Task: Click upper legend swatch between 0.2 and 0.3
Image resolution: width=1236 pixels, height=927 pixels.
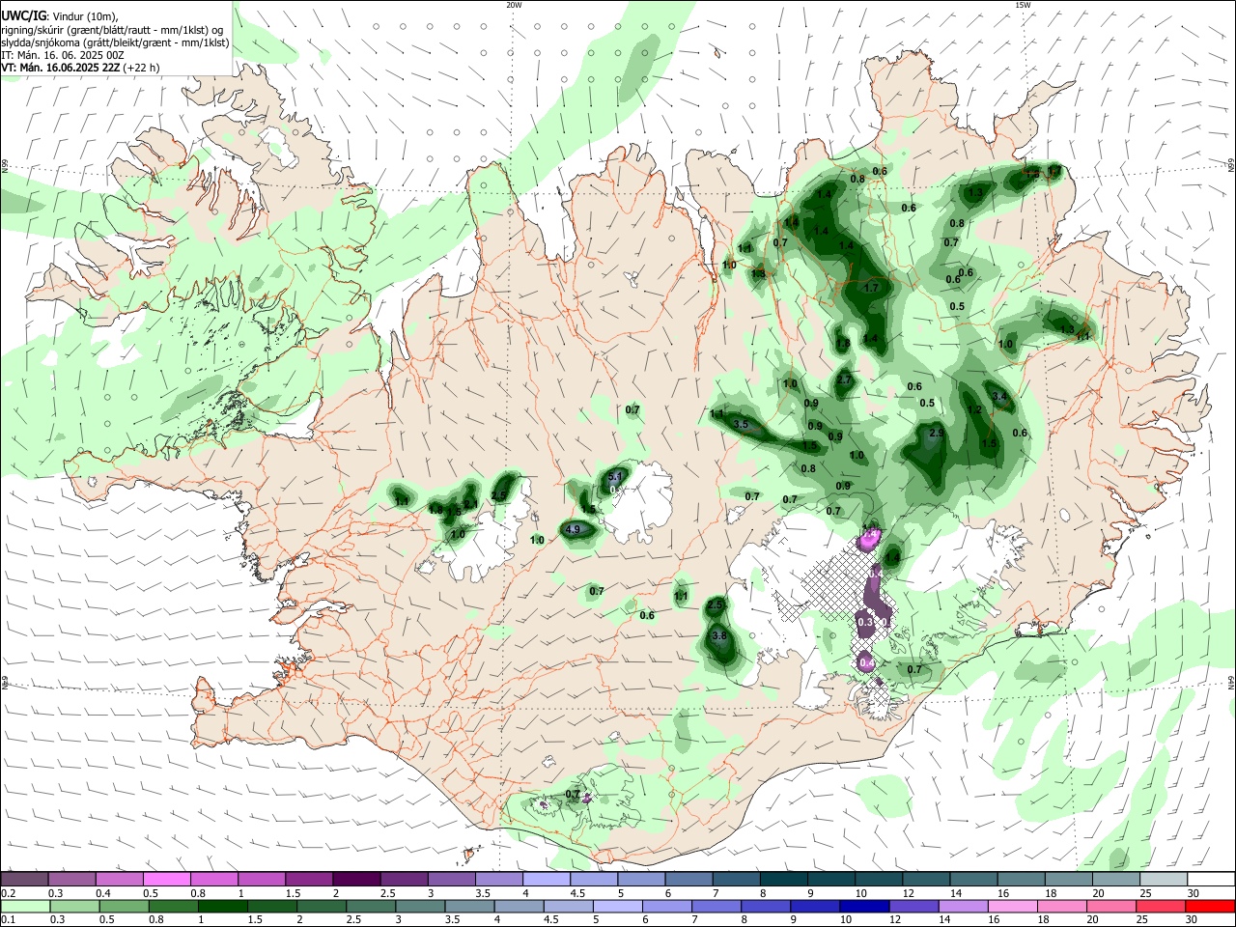Action: 24,880
